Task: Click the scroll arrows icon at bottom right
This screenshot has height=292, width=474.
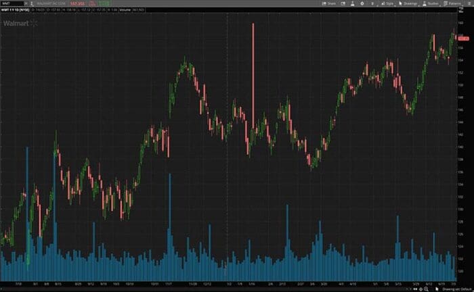Action: pyautogui.click(x=415, y=289)
